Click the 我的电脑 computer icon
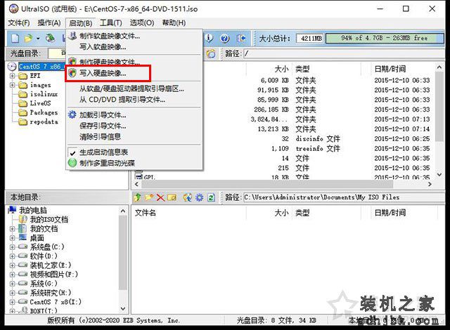Viewport: 450px width, 330px height. pos(12,210)
